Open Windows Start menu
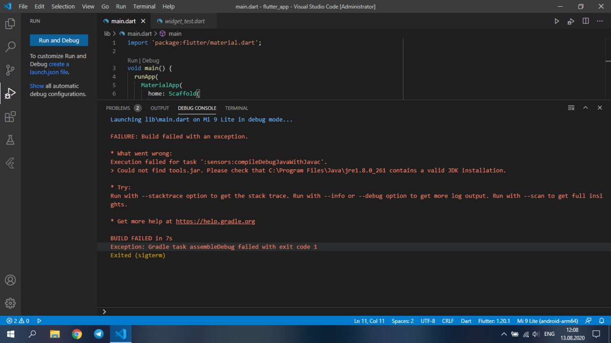 click(x=11, y=334)
